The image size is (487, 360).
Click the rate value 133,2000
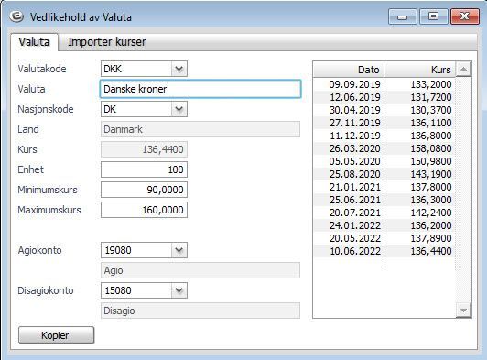tap(431, 84)
